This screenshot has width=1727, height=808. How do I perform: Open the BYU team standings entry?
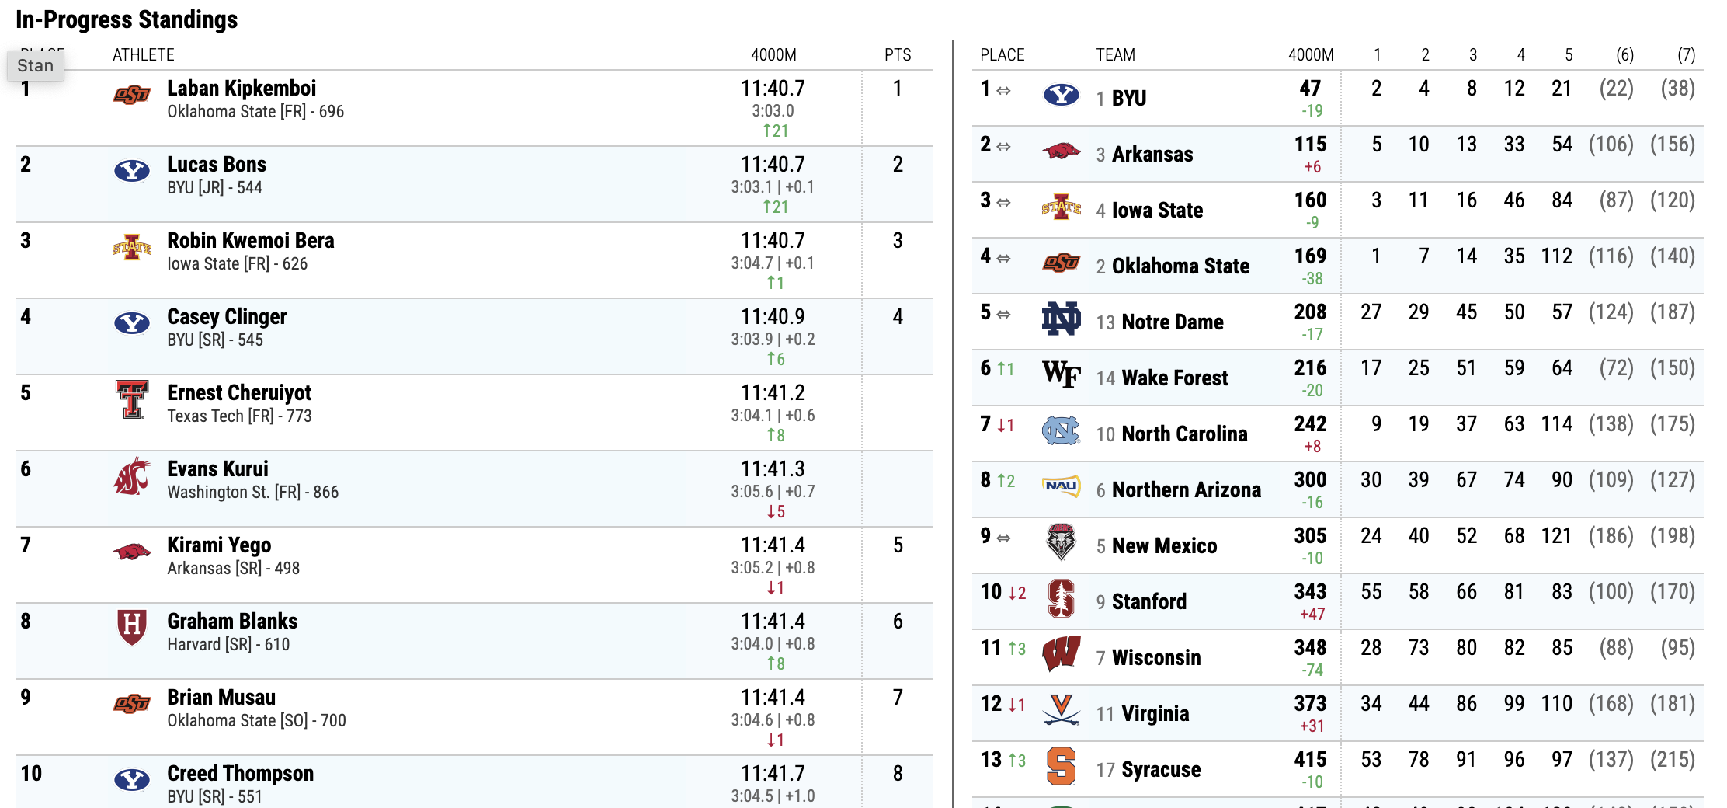1129,99
